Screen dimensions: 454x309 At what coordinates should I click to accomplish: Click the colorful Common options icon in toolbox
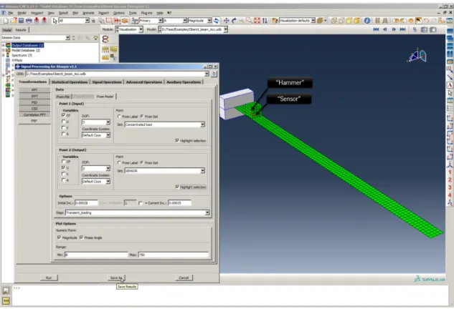point(105,39)
